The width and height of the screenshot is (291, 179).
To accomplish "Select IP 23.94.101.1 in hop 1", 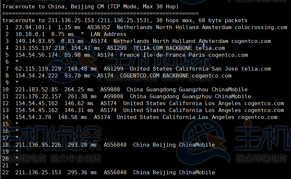I will click(33, 27).
